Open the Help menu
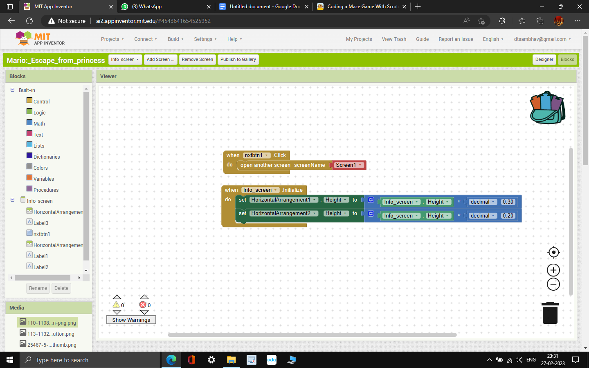This screenshot has height=368, width=589. tap(235, 39)
